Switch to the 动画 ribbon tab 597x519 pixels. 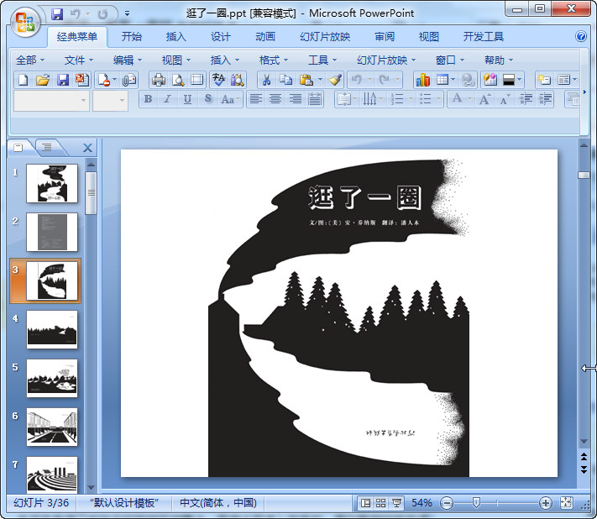pos(265,37)
